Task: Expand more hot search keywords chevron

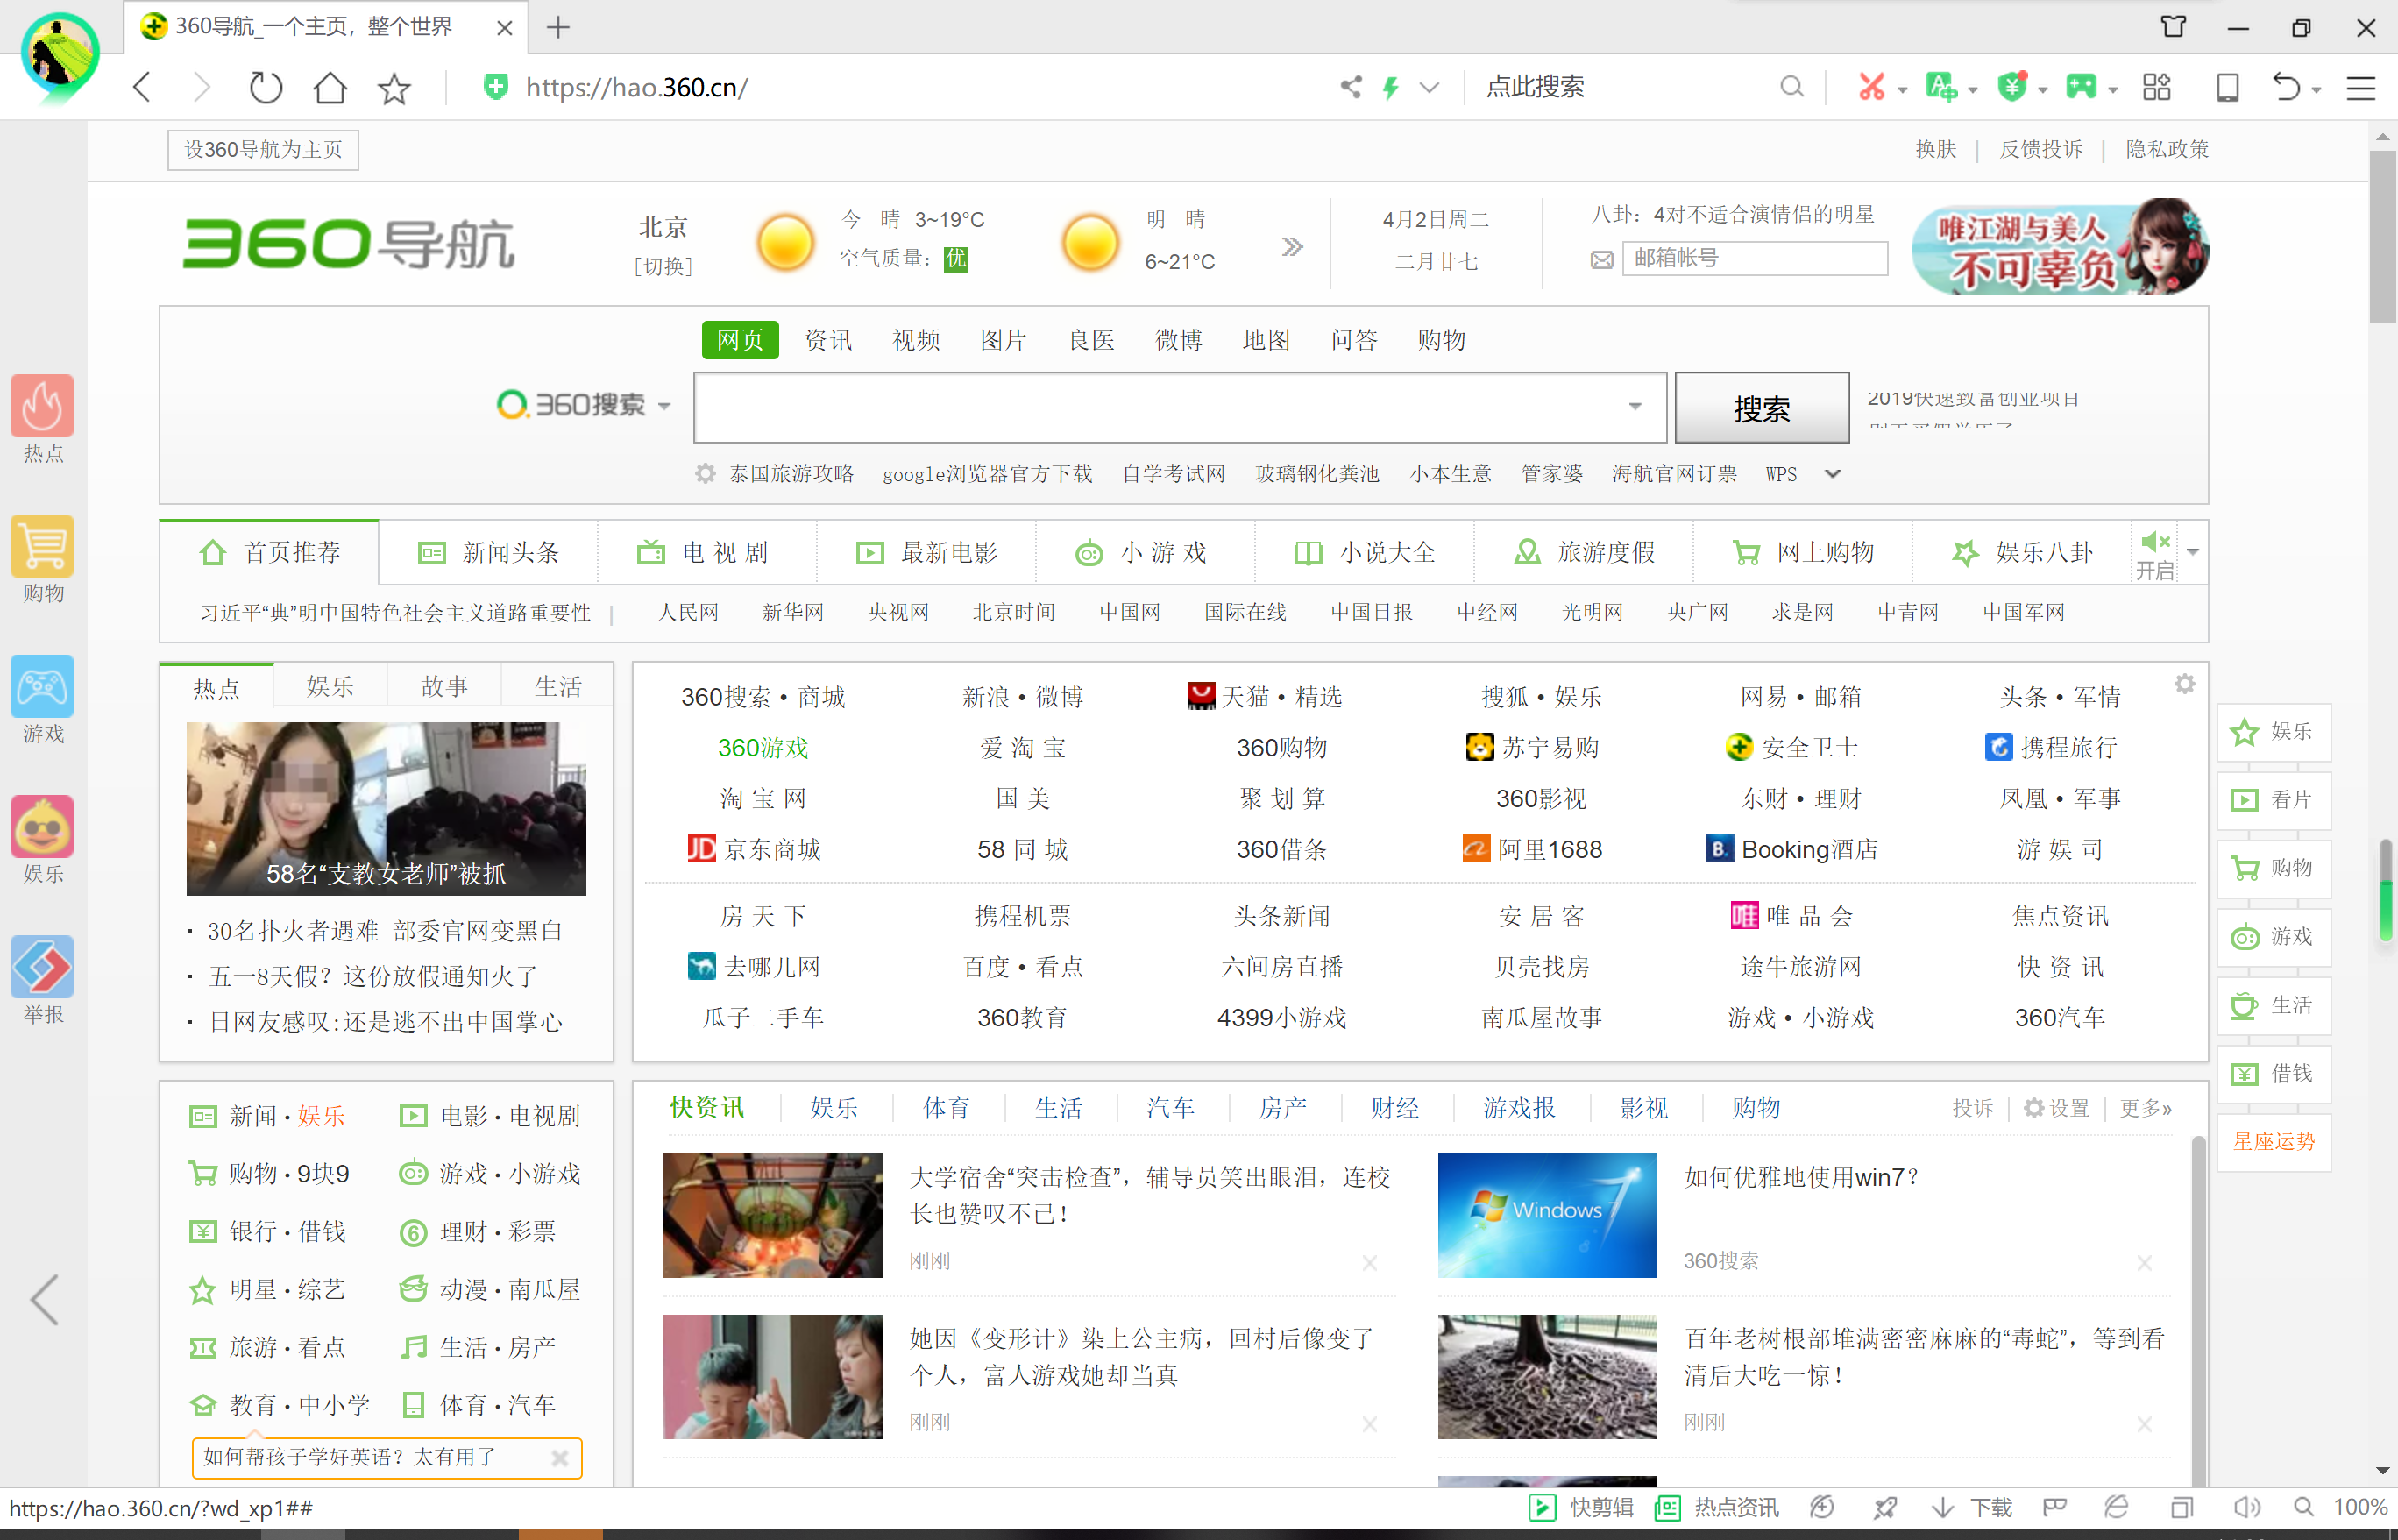Action: (1832, 474)
